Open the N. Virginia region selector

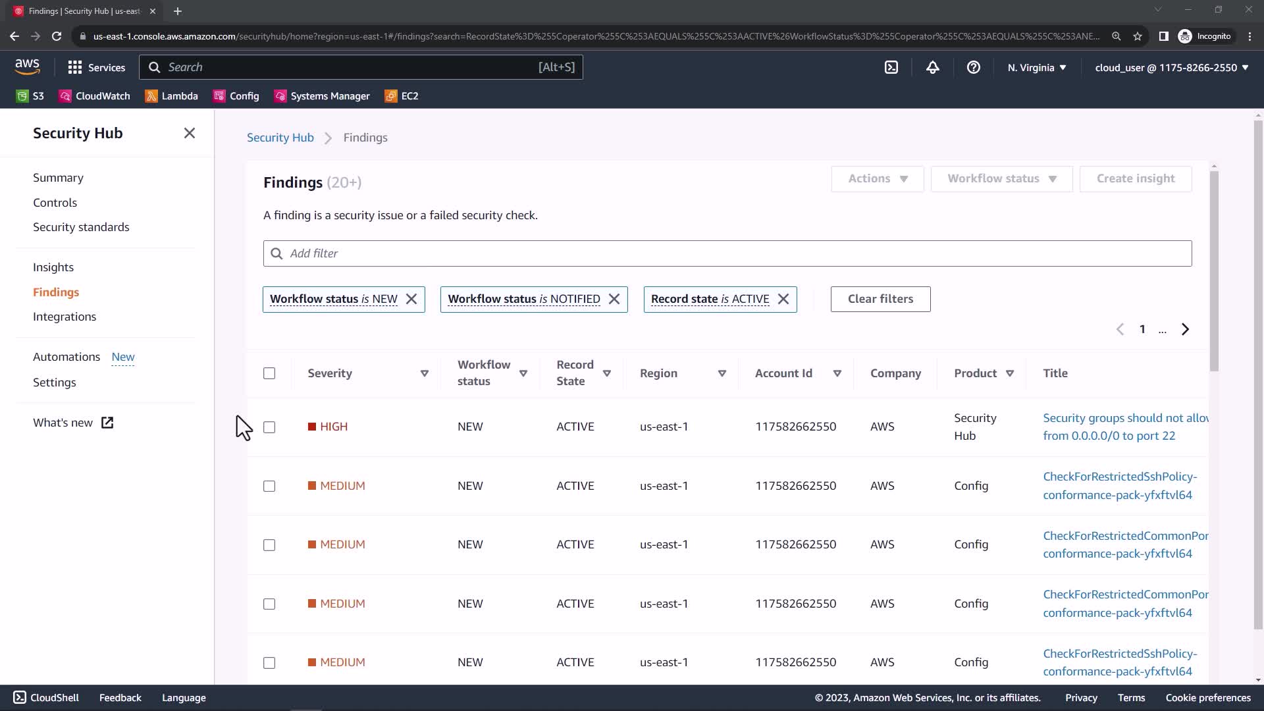pos(1036,68)
